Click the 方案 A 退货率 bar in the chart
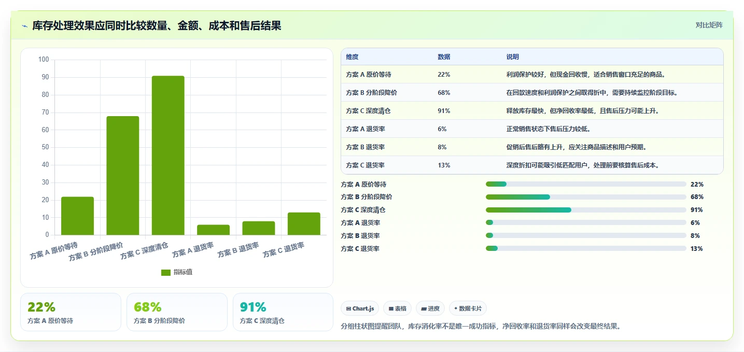 click(x=214, y=230)
